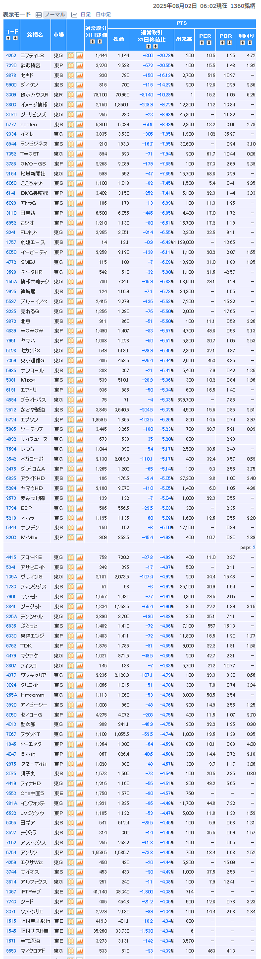The image size is (261, 959).
Task: Open the book icon for TDK
Action: tap(71, 646)
